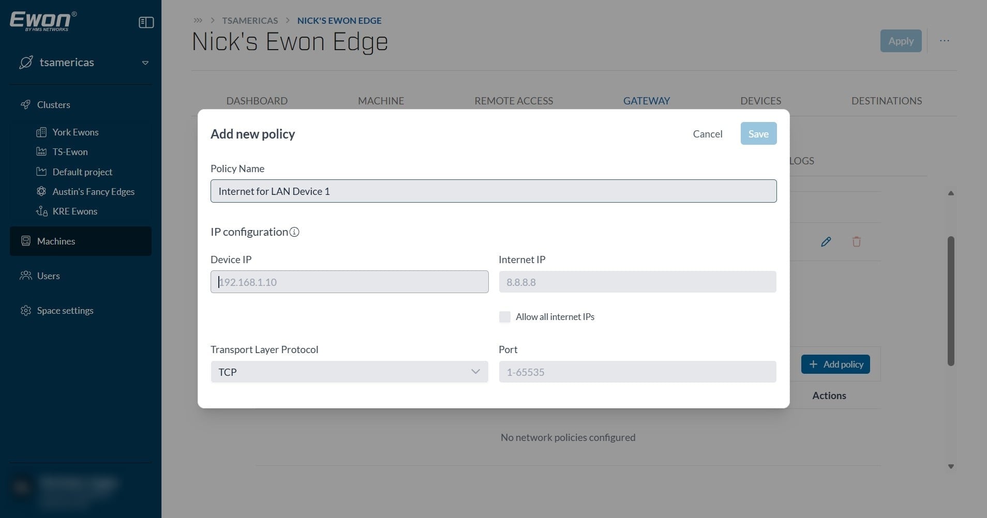Click TSAMERICAS breadcrumb link
Image resolution: width=987 pixels, height=518 pixels.
click(250, 21)
